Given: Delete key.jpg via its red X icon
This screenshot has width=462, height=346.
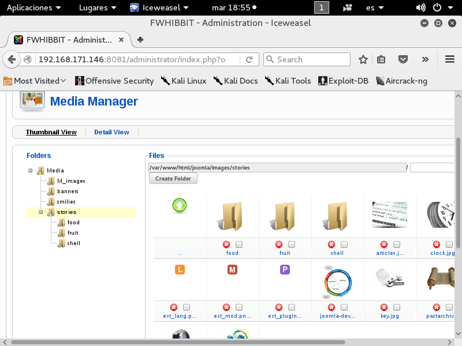Looking at the screenshot, I should (384, 307).
